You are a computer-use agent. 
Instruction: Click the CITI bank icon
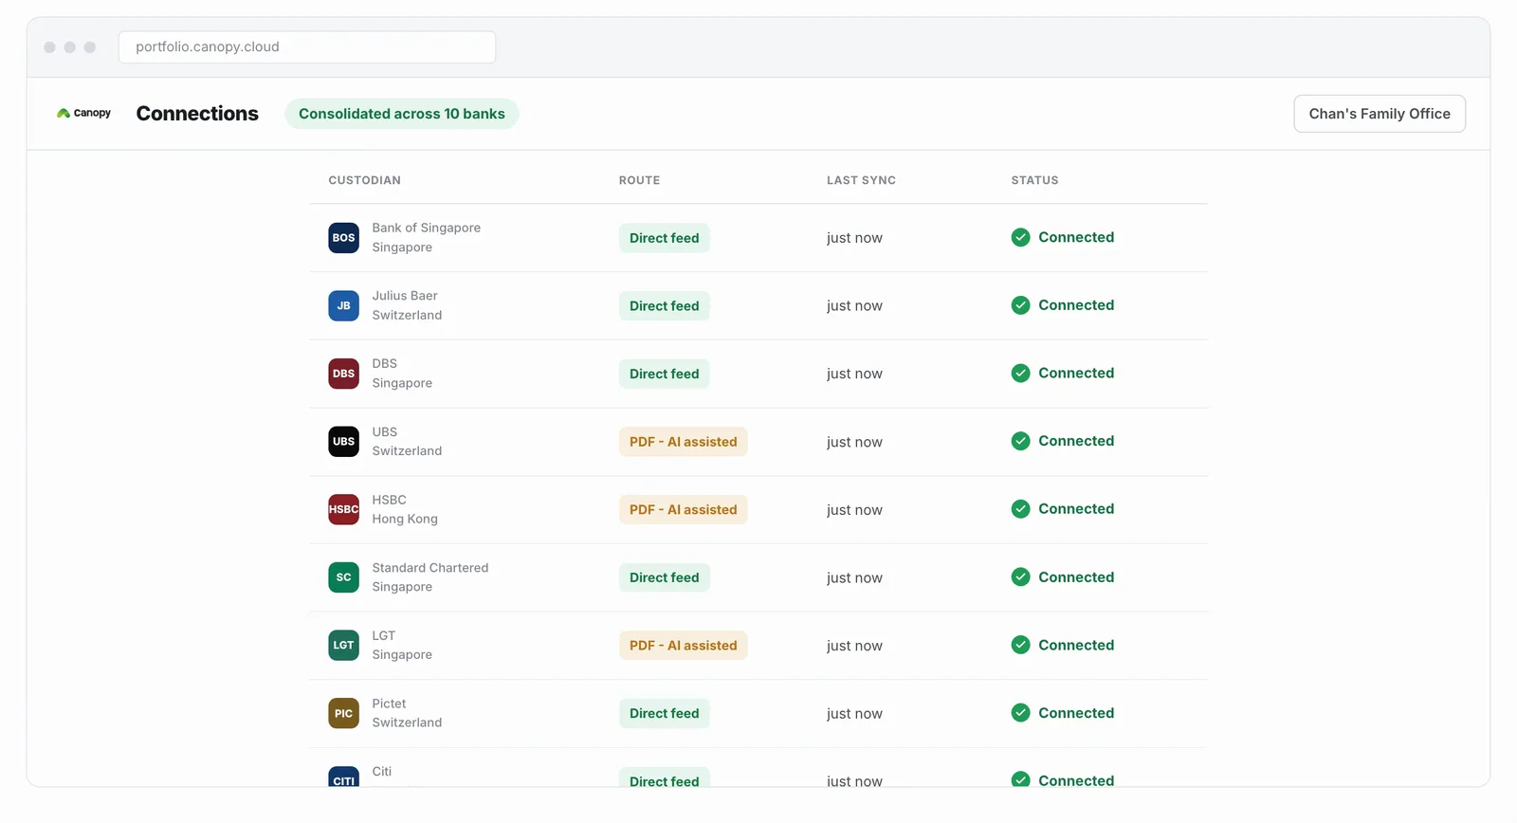(343, 777)
